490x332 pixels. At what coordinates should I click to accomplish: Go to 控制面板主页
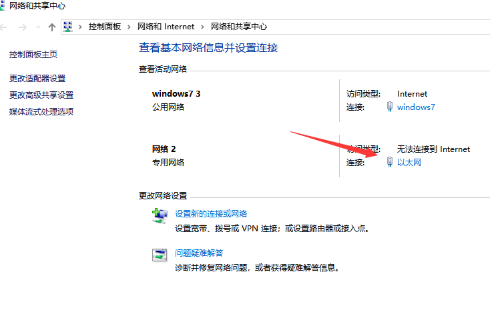pyautogui.click(x=33, y=54)
